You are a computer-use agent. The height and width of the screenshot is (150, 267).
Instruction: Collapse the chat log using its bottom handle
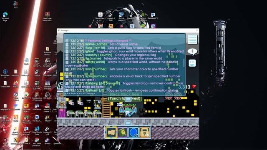(128, 99)
